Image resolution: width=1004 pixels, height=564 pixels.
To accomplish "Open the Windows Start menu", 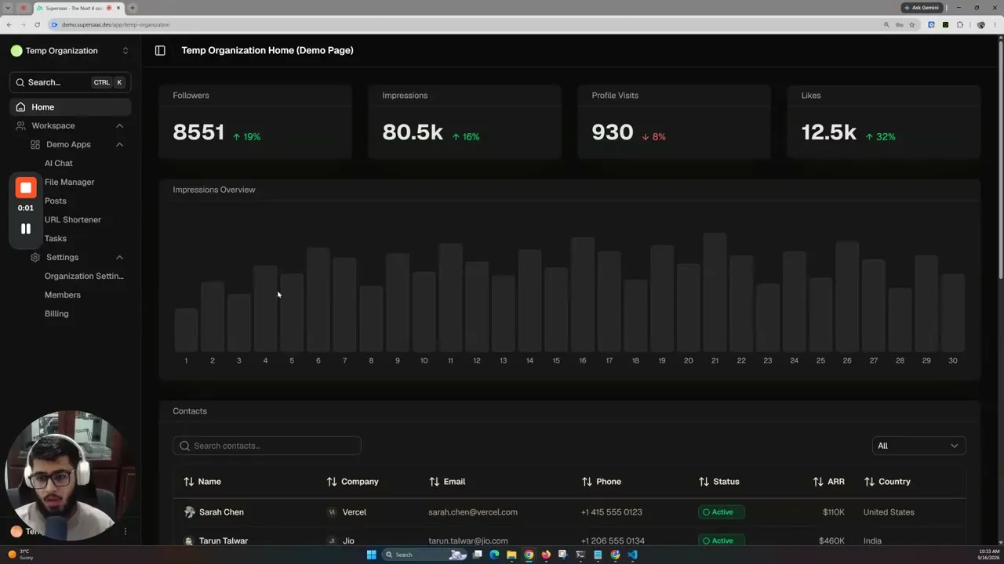I will (x=371, y=555).
